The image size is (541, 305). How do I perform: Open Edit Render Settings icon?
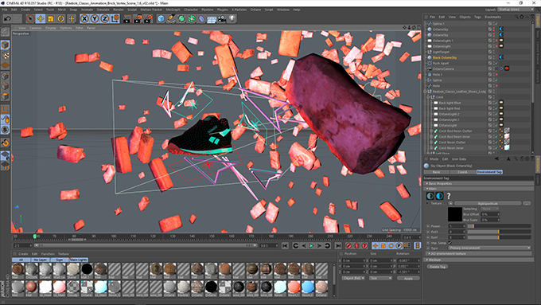(x=148, y=18)
